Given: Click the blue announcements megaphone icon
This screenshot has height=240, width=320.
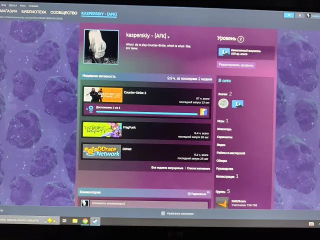Looking at the screenshot, I should (x=289, y=15).
